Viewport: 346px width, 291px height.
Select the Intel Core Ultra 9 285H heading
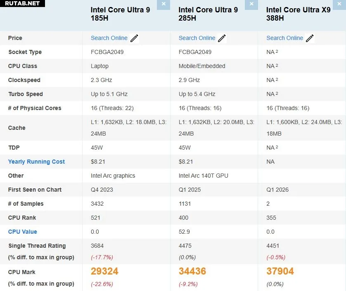click(x=208, y=14)
